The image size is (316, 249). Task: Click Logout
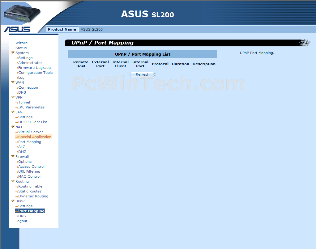(21, 221)
